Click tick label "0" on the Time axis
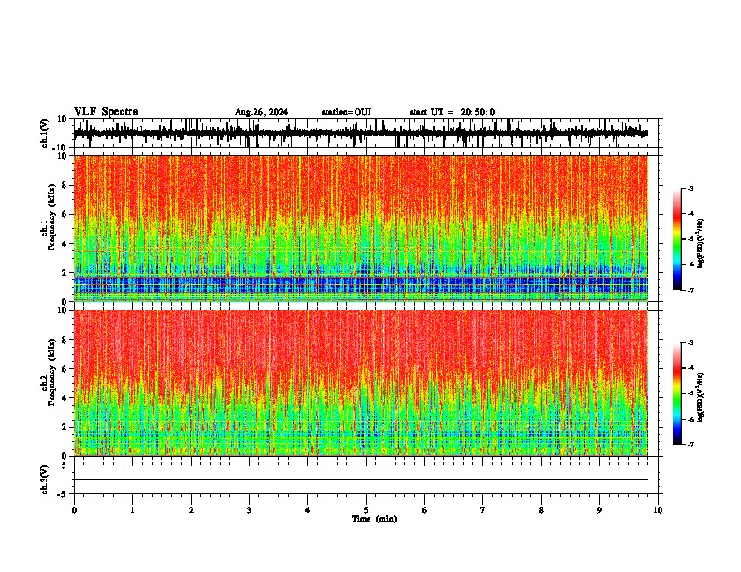 click(74, 510)
